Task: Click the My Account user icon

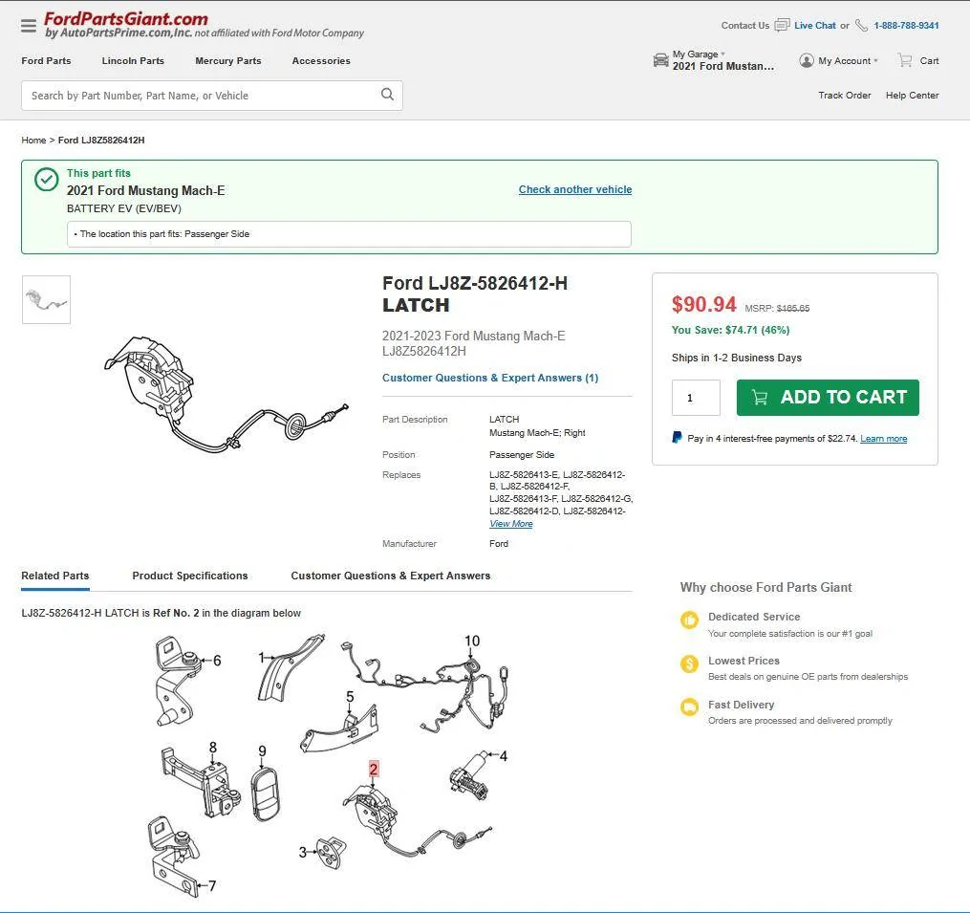Action: pos(806,60)
